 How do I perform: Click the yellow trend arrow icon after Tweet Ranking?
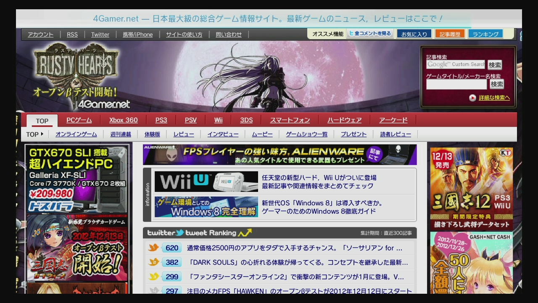click(245, 233)
